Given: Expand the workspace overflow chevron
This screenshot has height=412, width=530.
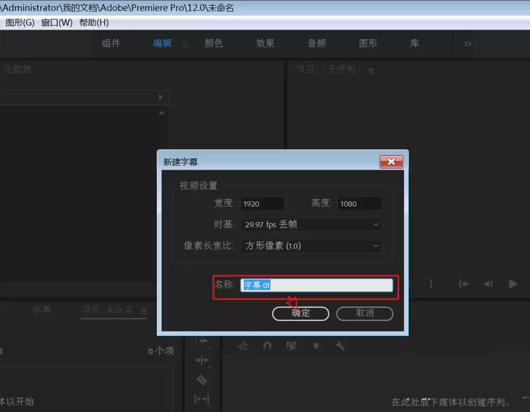Looking at the screenshot, I should click(x=467, y=44).
